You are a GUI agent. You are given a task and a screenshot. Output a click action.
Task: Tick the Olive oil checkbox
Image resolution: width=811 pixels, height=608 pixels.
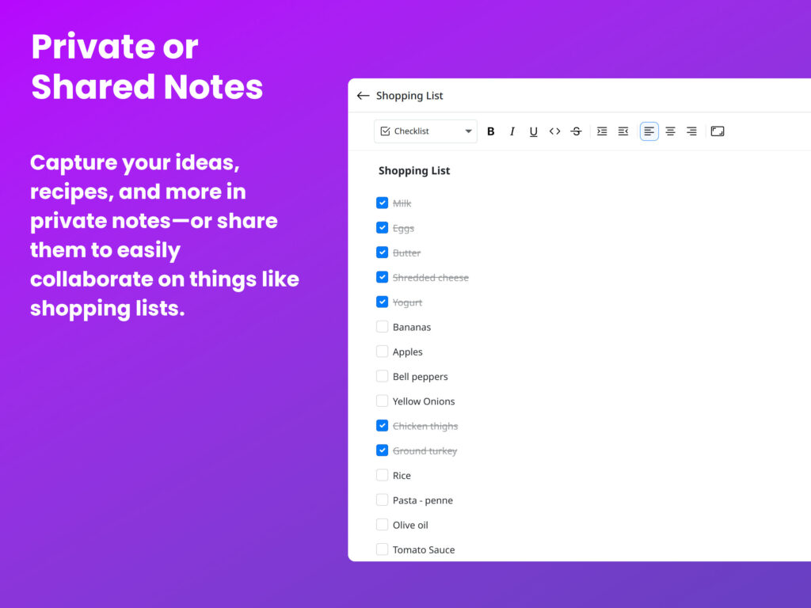click(383, 525)
